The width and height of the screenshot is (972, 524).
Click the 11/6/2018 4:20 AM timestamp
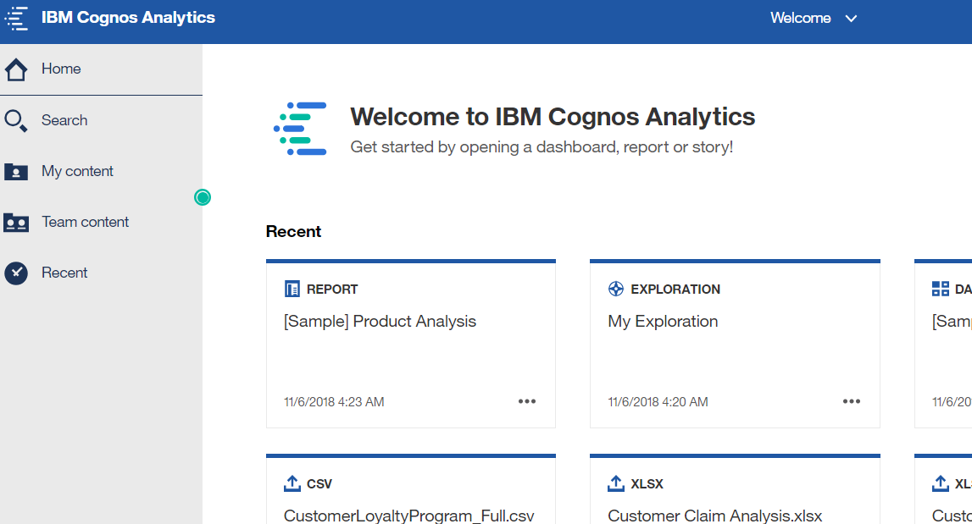click(658, 402)
